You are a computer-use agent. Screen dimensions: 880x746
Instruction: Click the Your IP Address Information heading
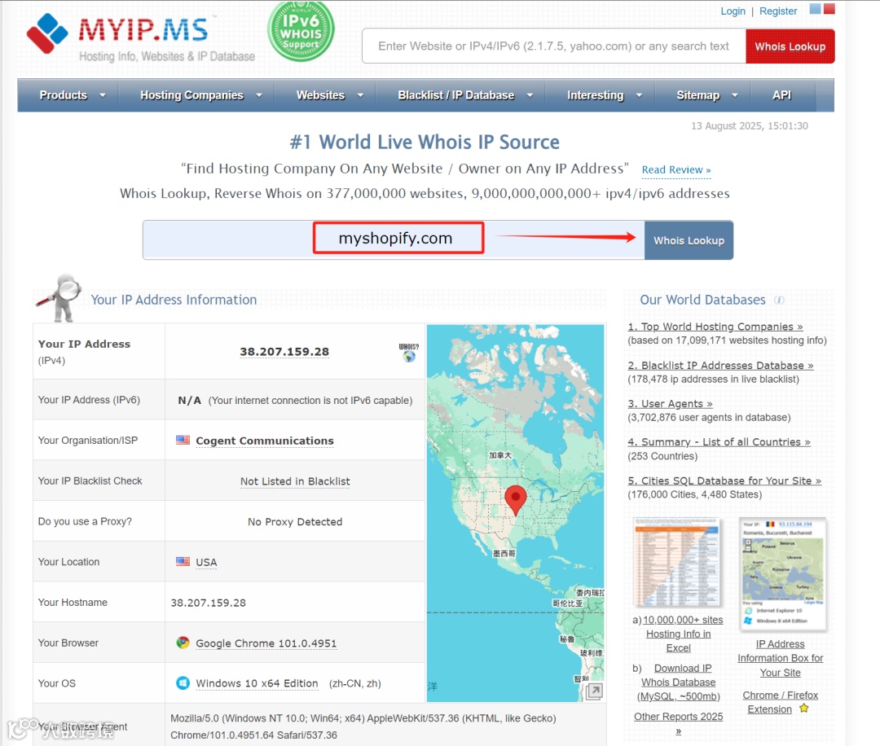click(174, 300)
